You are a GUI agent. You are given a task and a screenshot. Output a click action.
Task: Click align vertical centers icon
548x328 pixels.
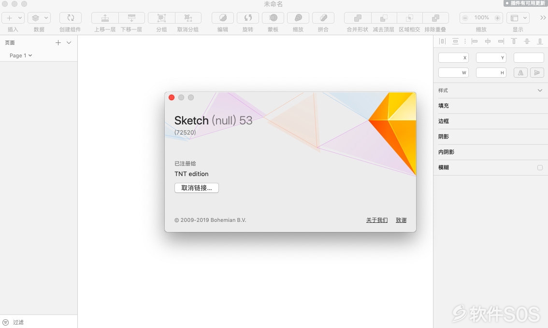527,41
